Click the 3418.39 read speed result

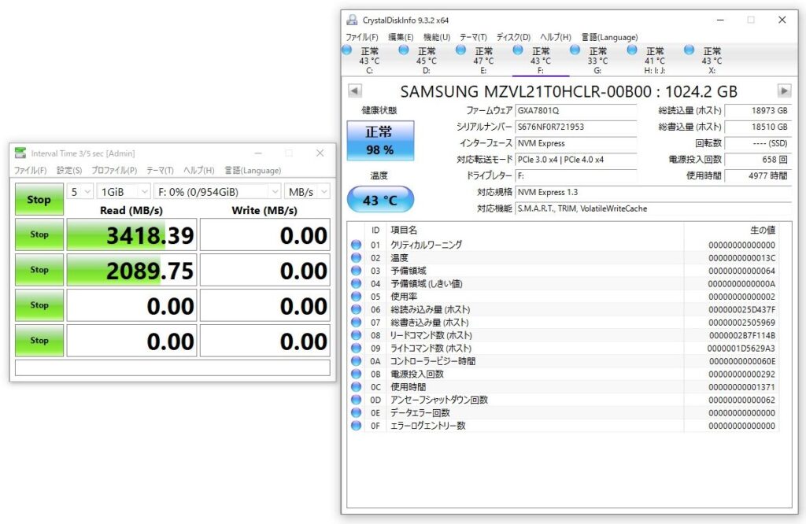tap(131, 234)
